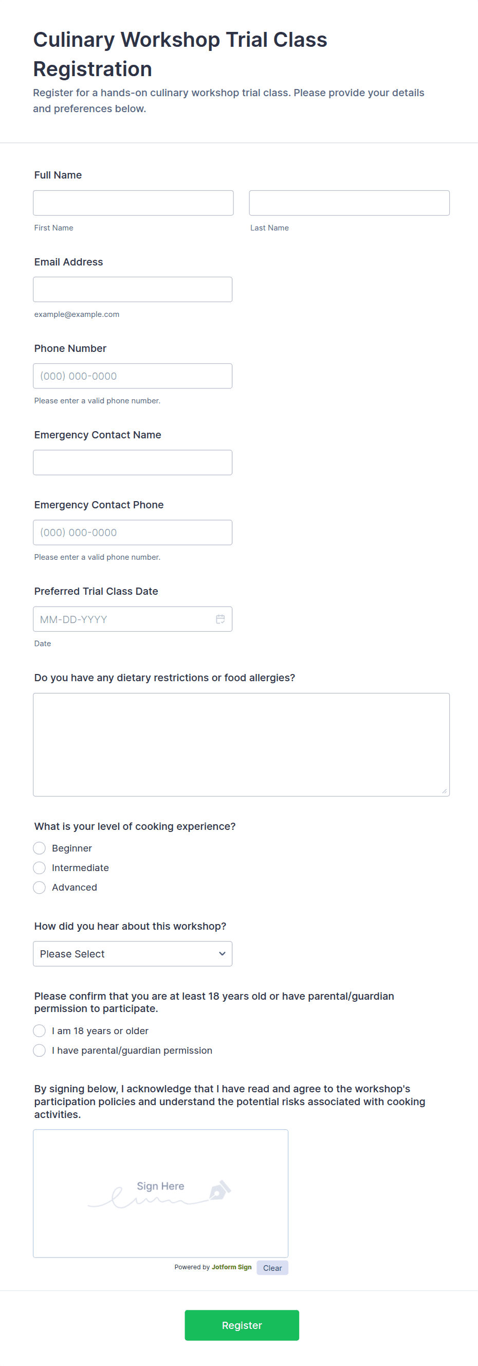
Task: Click the pen icon in signature box
Action: click(x=220, y=1191)
